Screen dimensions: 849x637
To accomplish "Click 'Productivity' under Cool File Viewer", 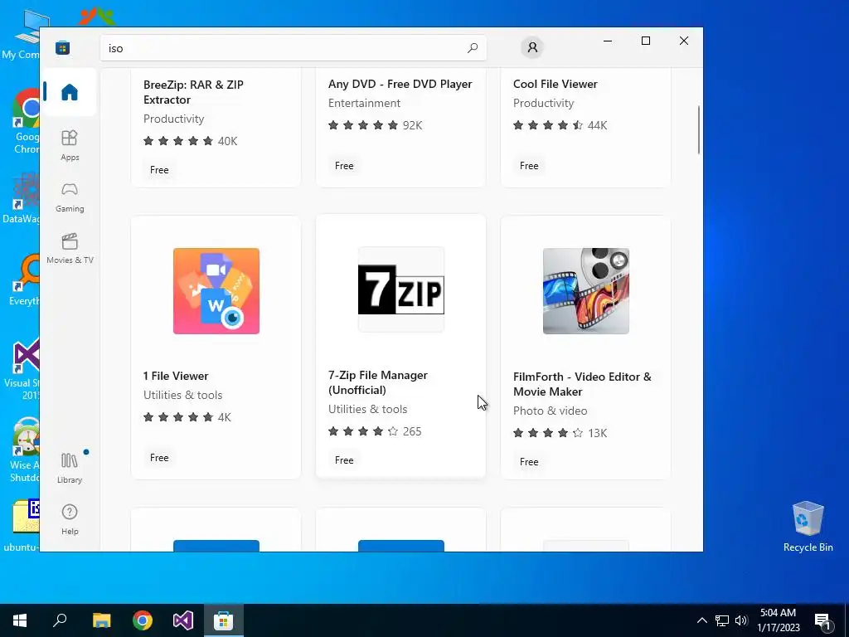I will (543, 103).
